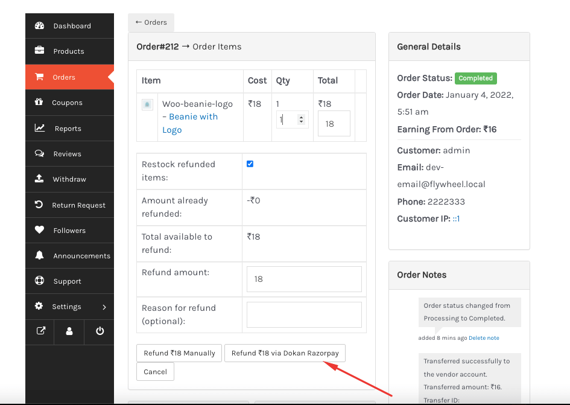
Task: Open the Return Request menu item
Action: (x=78, y=205)
